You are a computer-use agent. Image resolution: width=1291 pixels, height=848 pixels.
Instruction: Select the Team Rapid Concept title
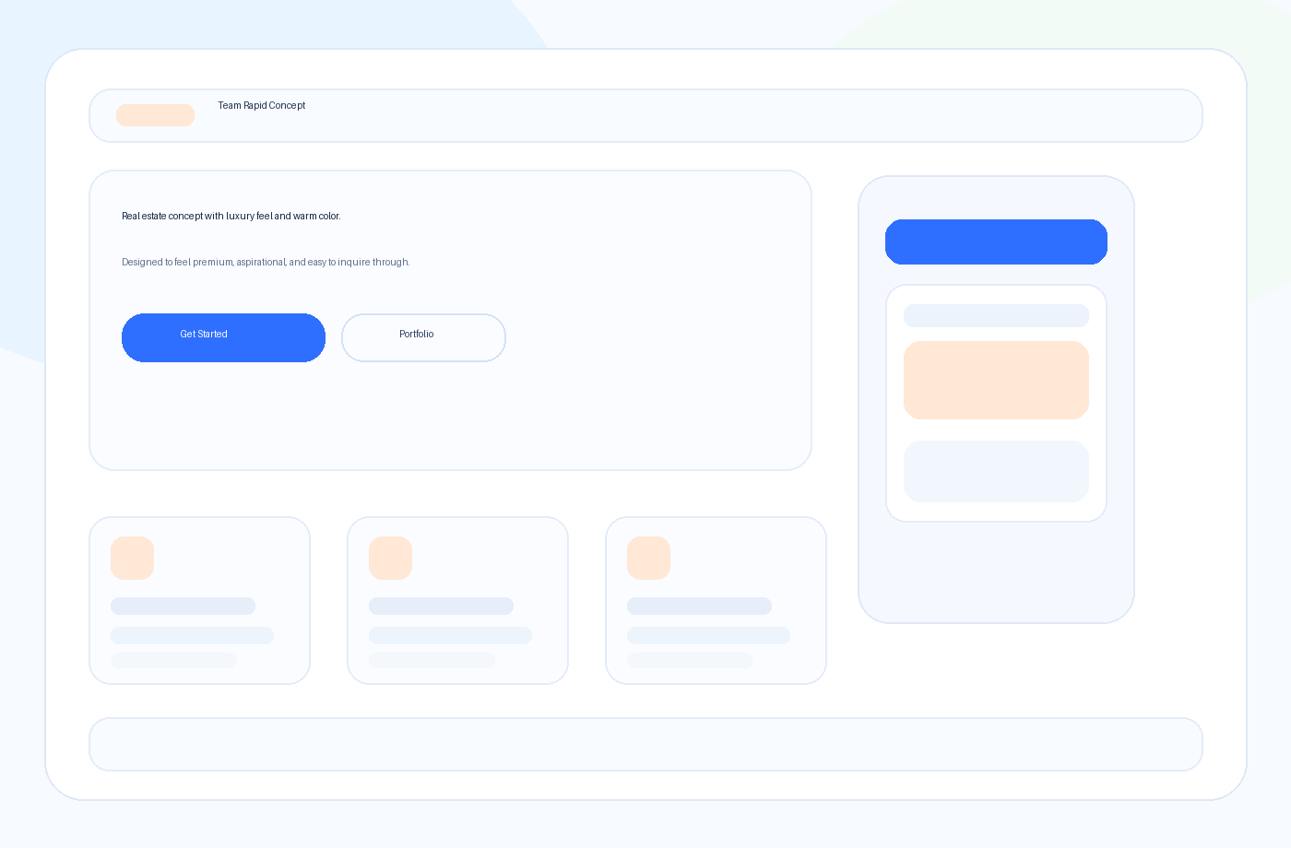point(262,106)
